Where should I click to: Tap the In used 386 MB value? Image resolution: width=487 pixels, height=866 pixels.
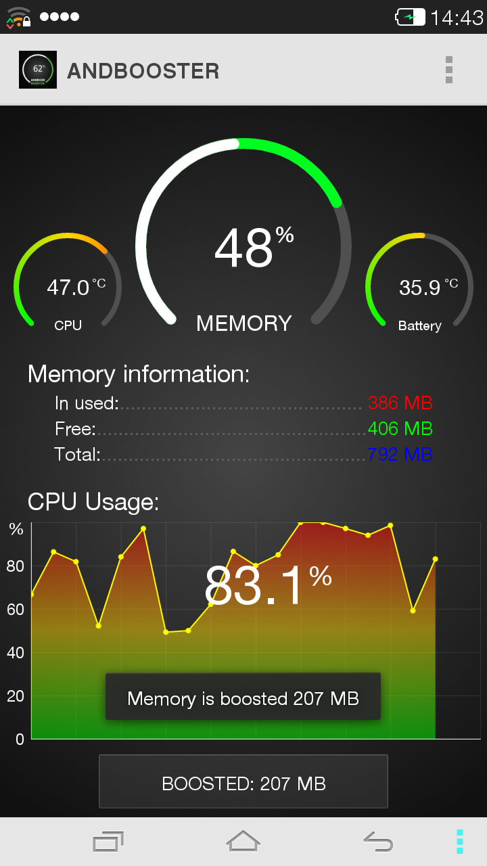point(400,403)
